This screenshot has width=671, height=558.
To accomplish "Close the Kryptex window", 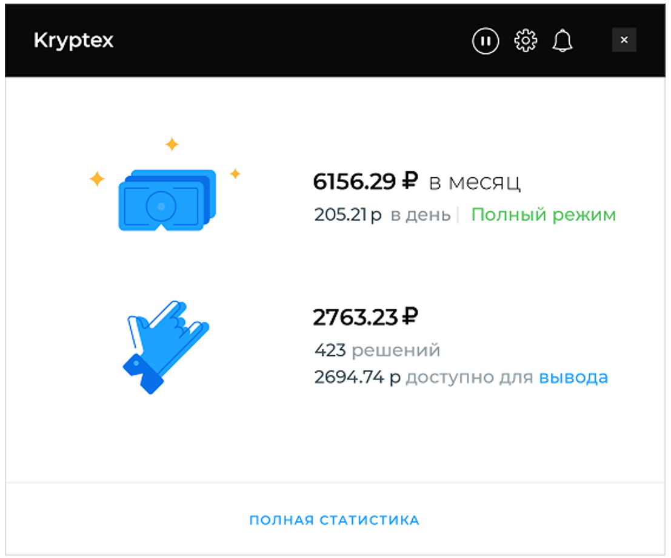I will [624, 40].
